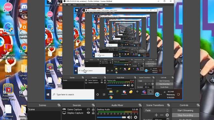Click the Epic Games icon in the largest previewed taskbar
This screenshot has height=120, width=214.
click(137, 92)
